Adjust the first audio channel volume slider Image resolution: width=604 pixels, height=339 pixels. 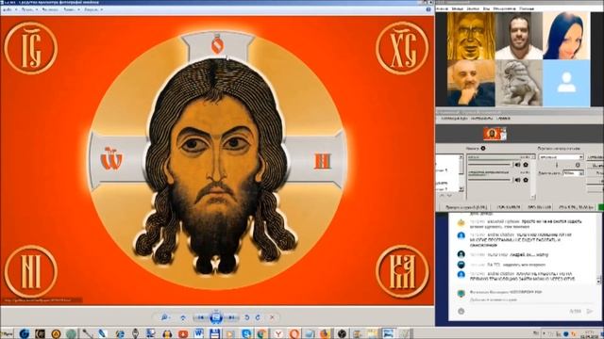pyautogui.click(x=490, y=165)
